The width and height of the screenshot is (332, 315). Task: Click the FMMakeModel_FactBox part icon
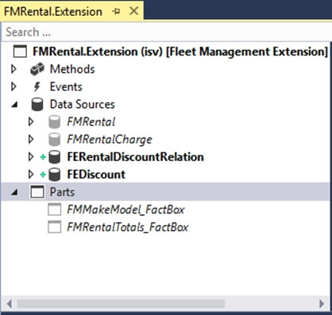tap(55, 209)
